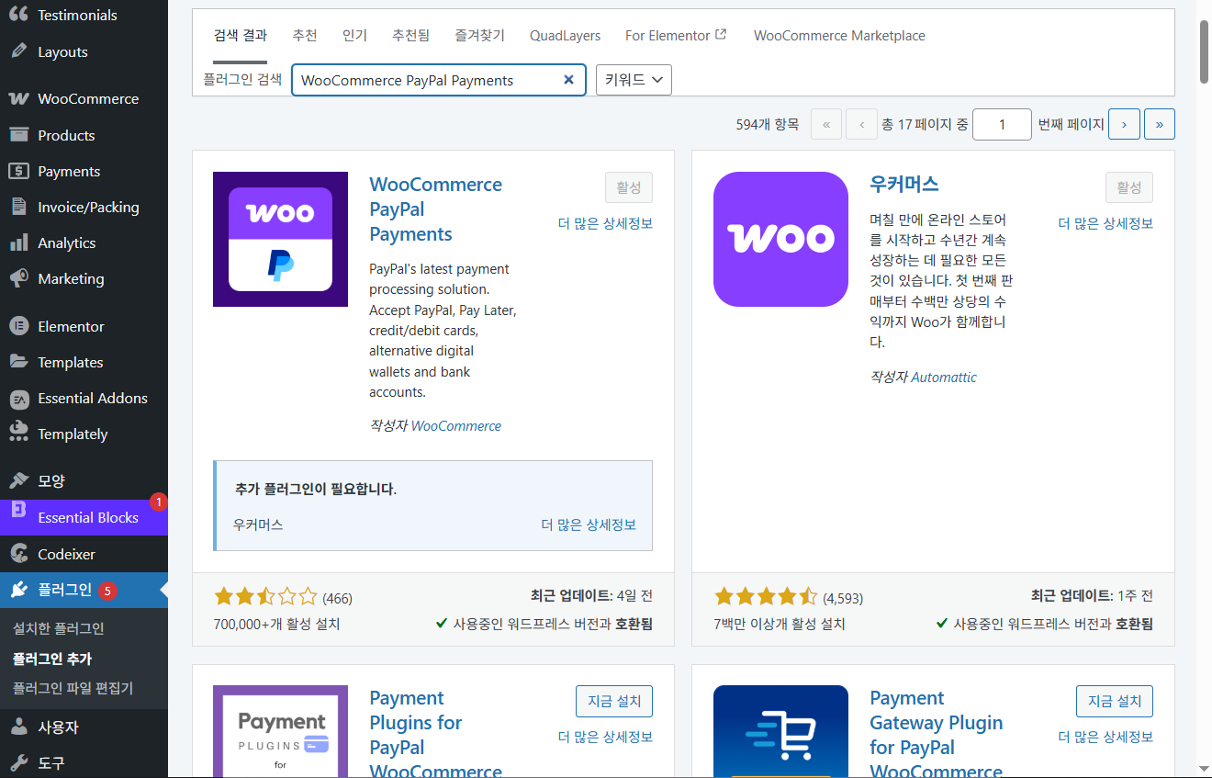This screenshot has height=778, width=1212.
Task: Open the 키워드 search type dropdown
Action: tap(634, 80)
